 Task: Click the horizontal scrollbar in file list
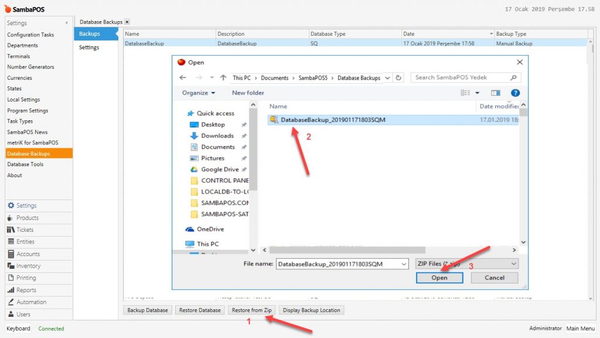[x=347, y=250]
